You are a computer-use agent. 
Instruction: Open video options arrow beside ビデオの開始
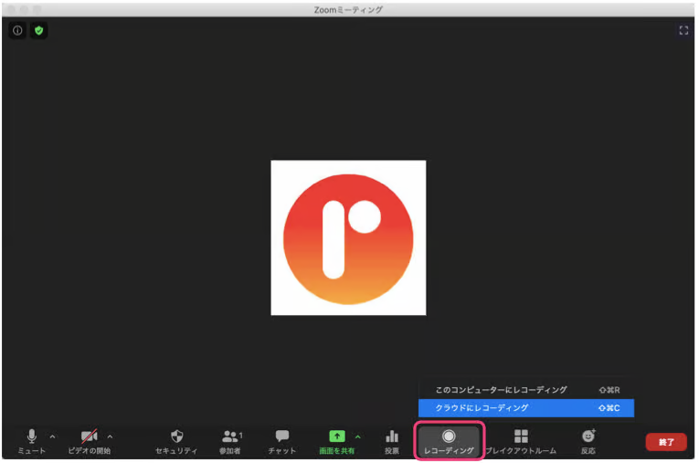111,437
